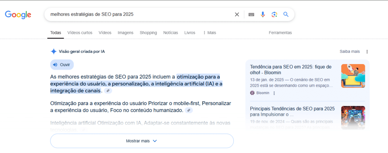
Task: Click the link chip after 'conteúdo humanizado'
Action: click(189, 110)
